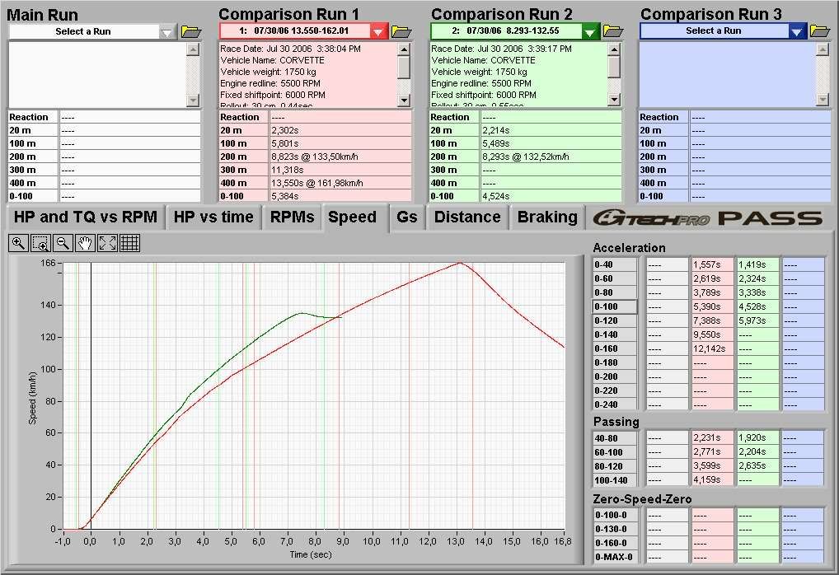Screen dimensions: 839x575
Task: Click the Comparison Run 3 folder icon
Action: tap(819, 31)
